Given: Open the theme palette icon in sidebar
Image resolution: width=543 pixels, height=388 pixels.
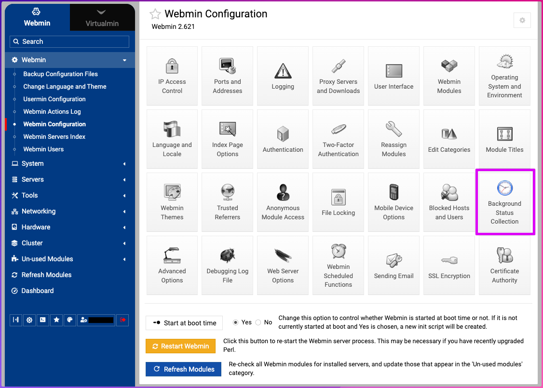Looking at the screenshot, I should (70, 320).
